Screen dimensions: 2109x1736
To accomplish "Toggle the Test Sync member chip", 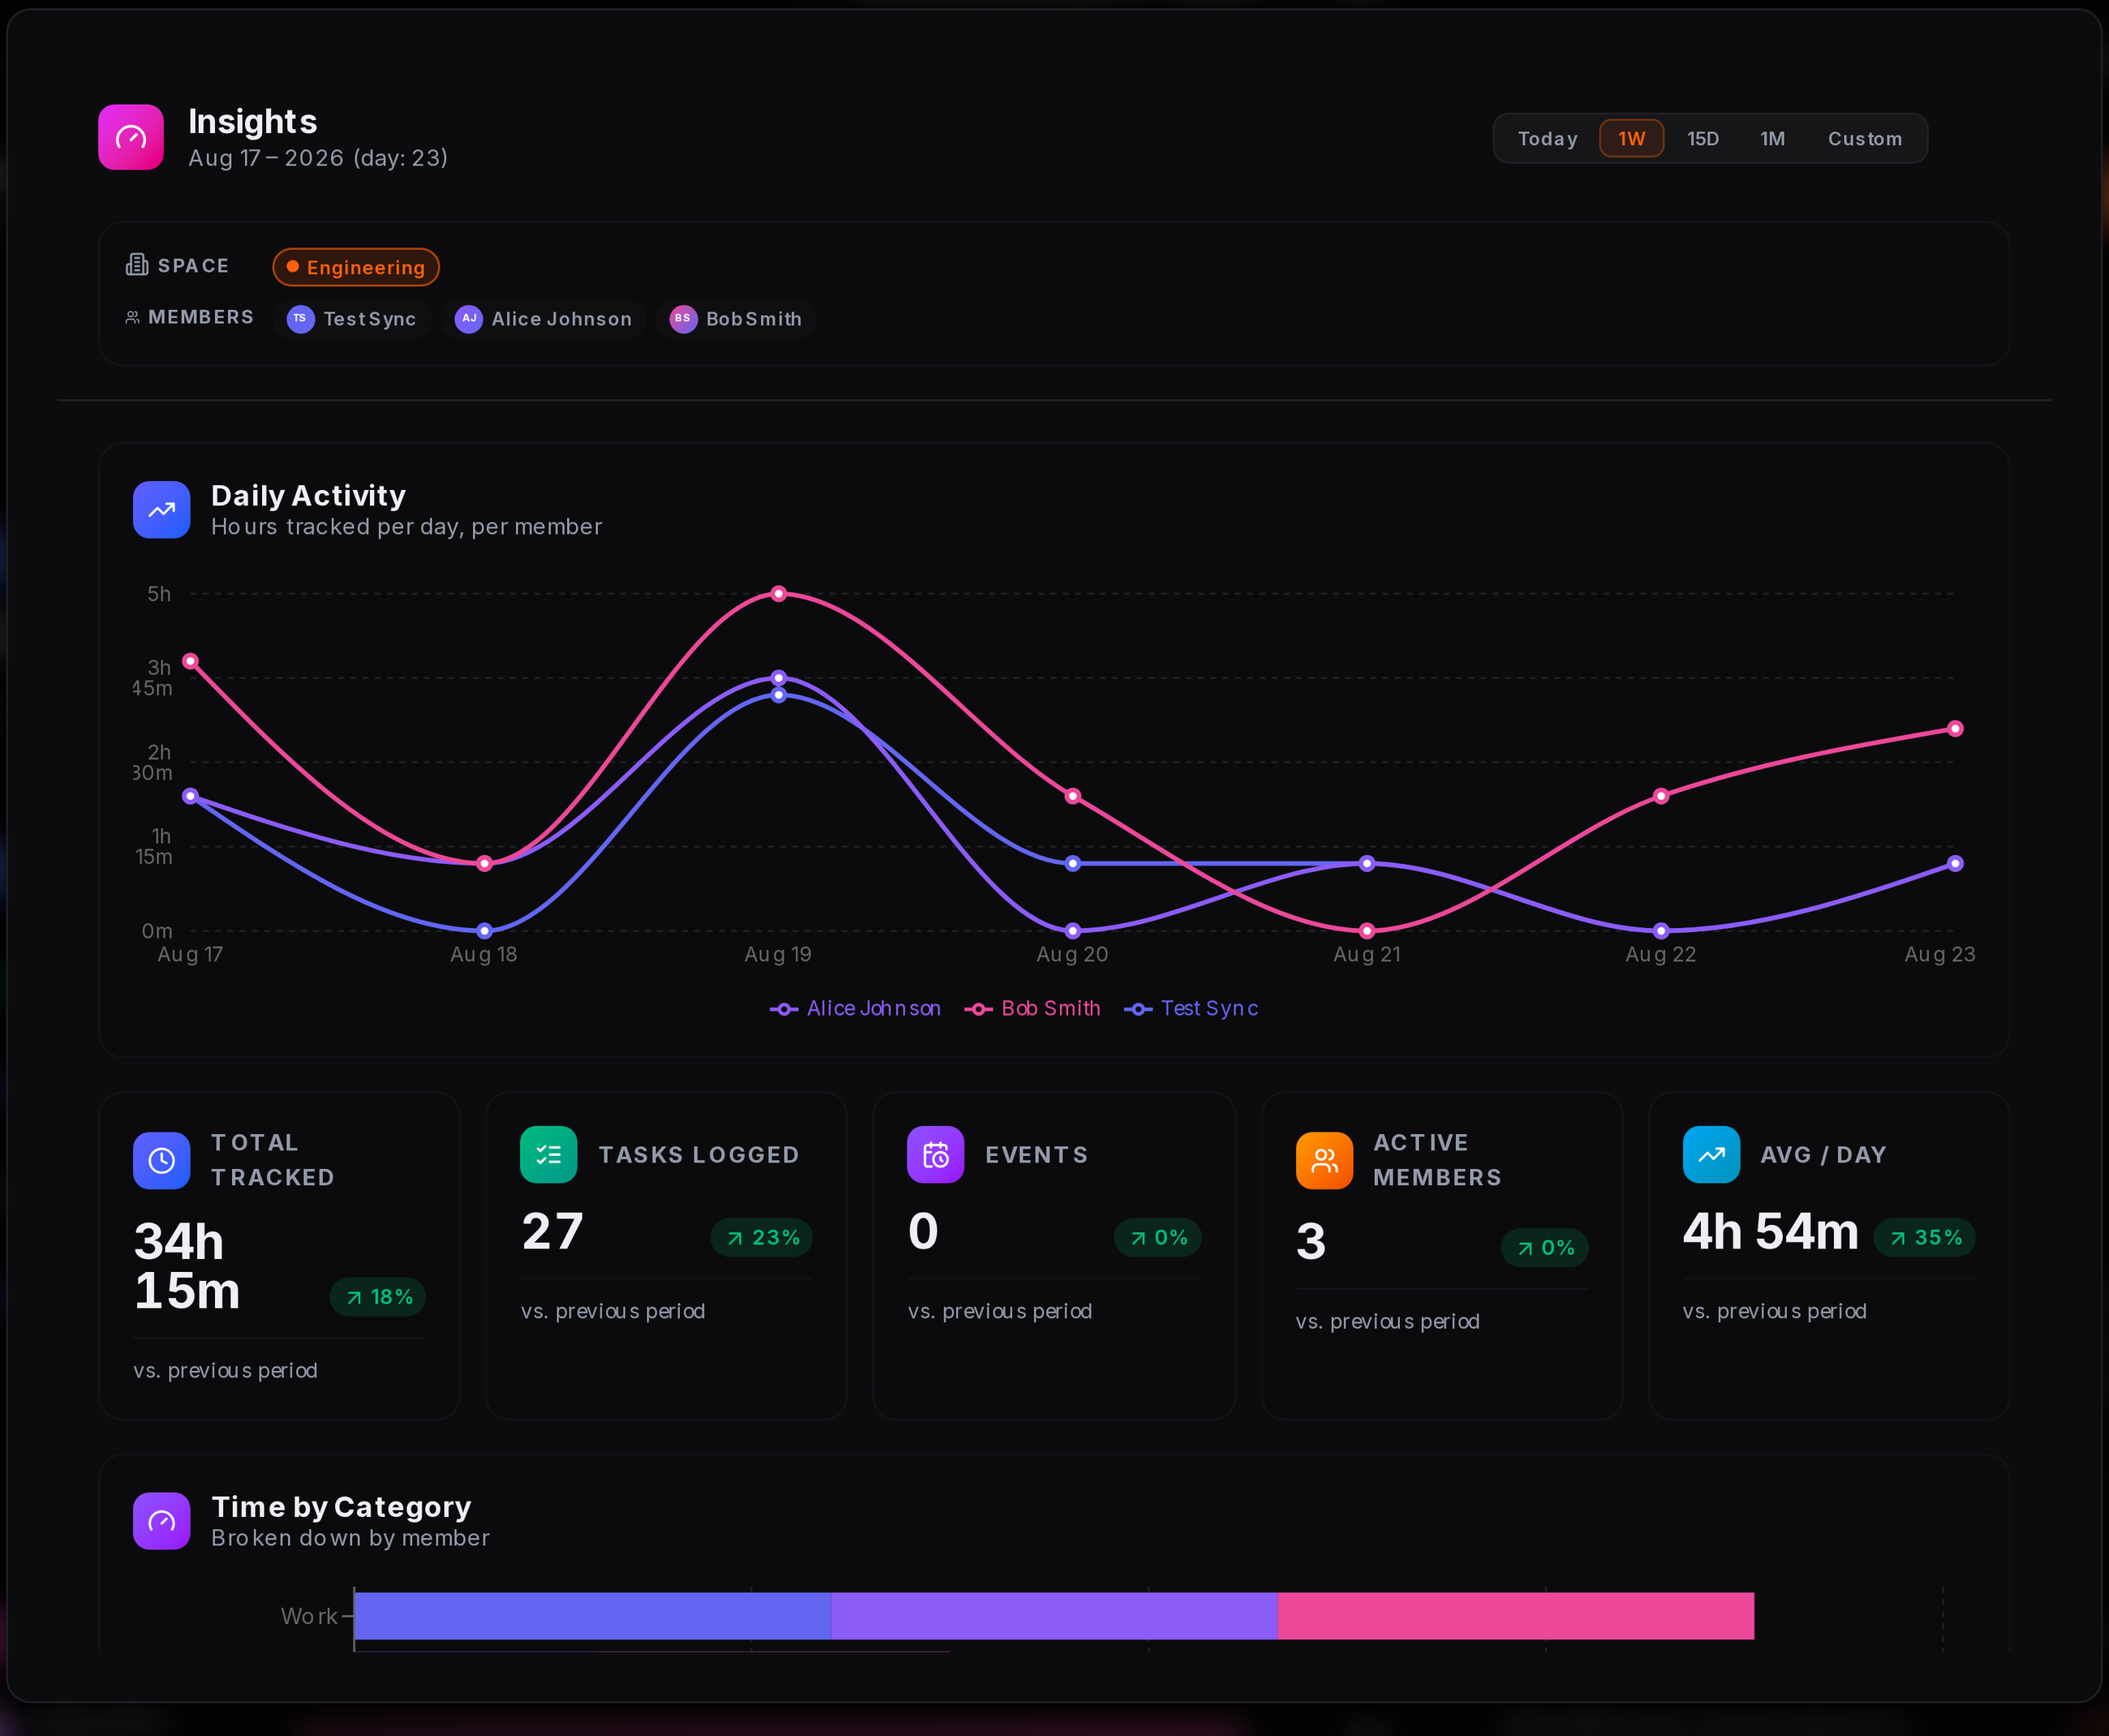I will 352,319.
